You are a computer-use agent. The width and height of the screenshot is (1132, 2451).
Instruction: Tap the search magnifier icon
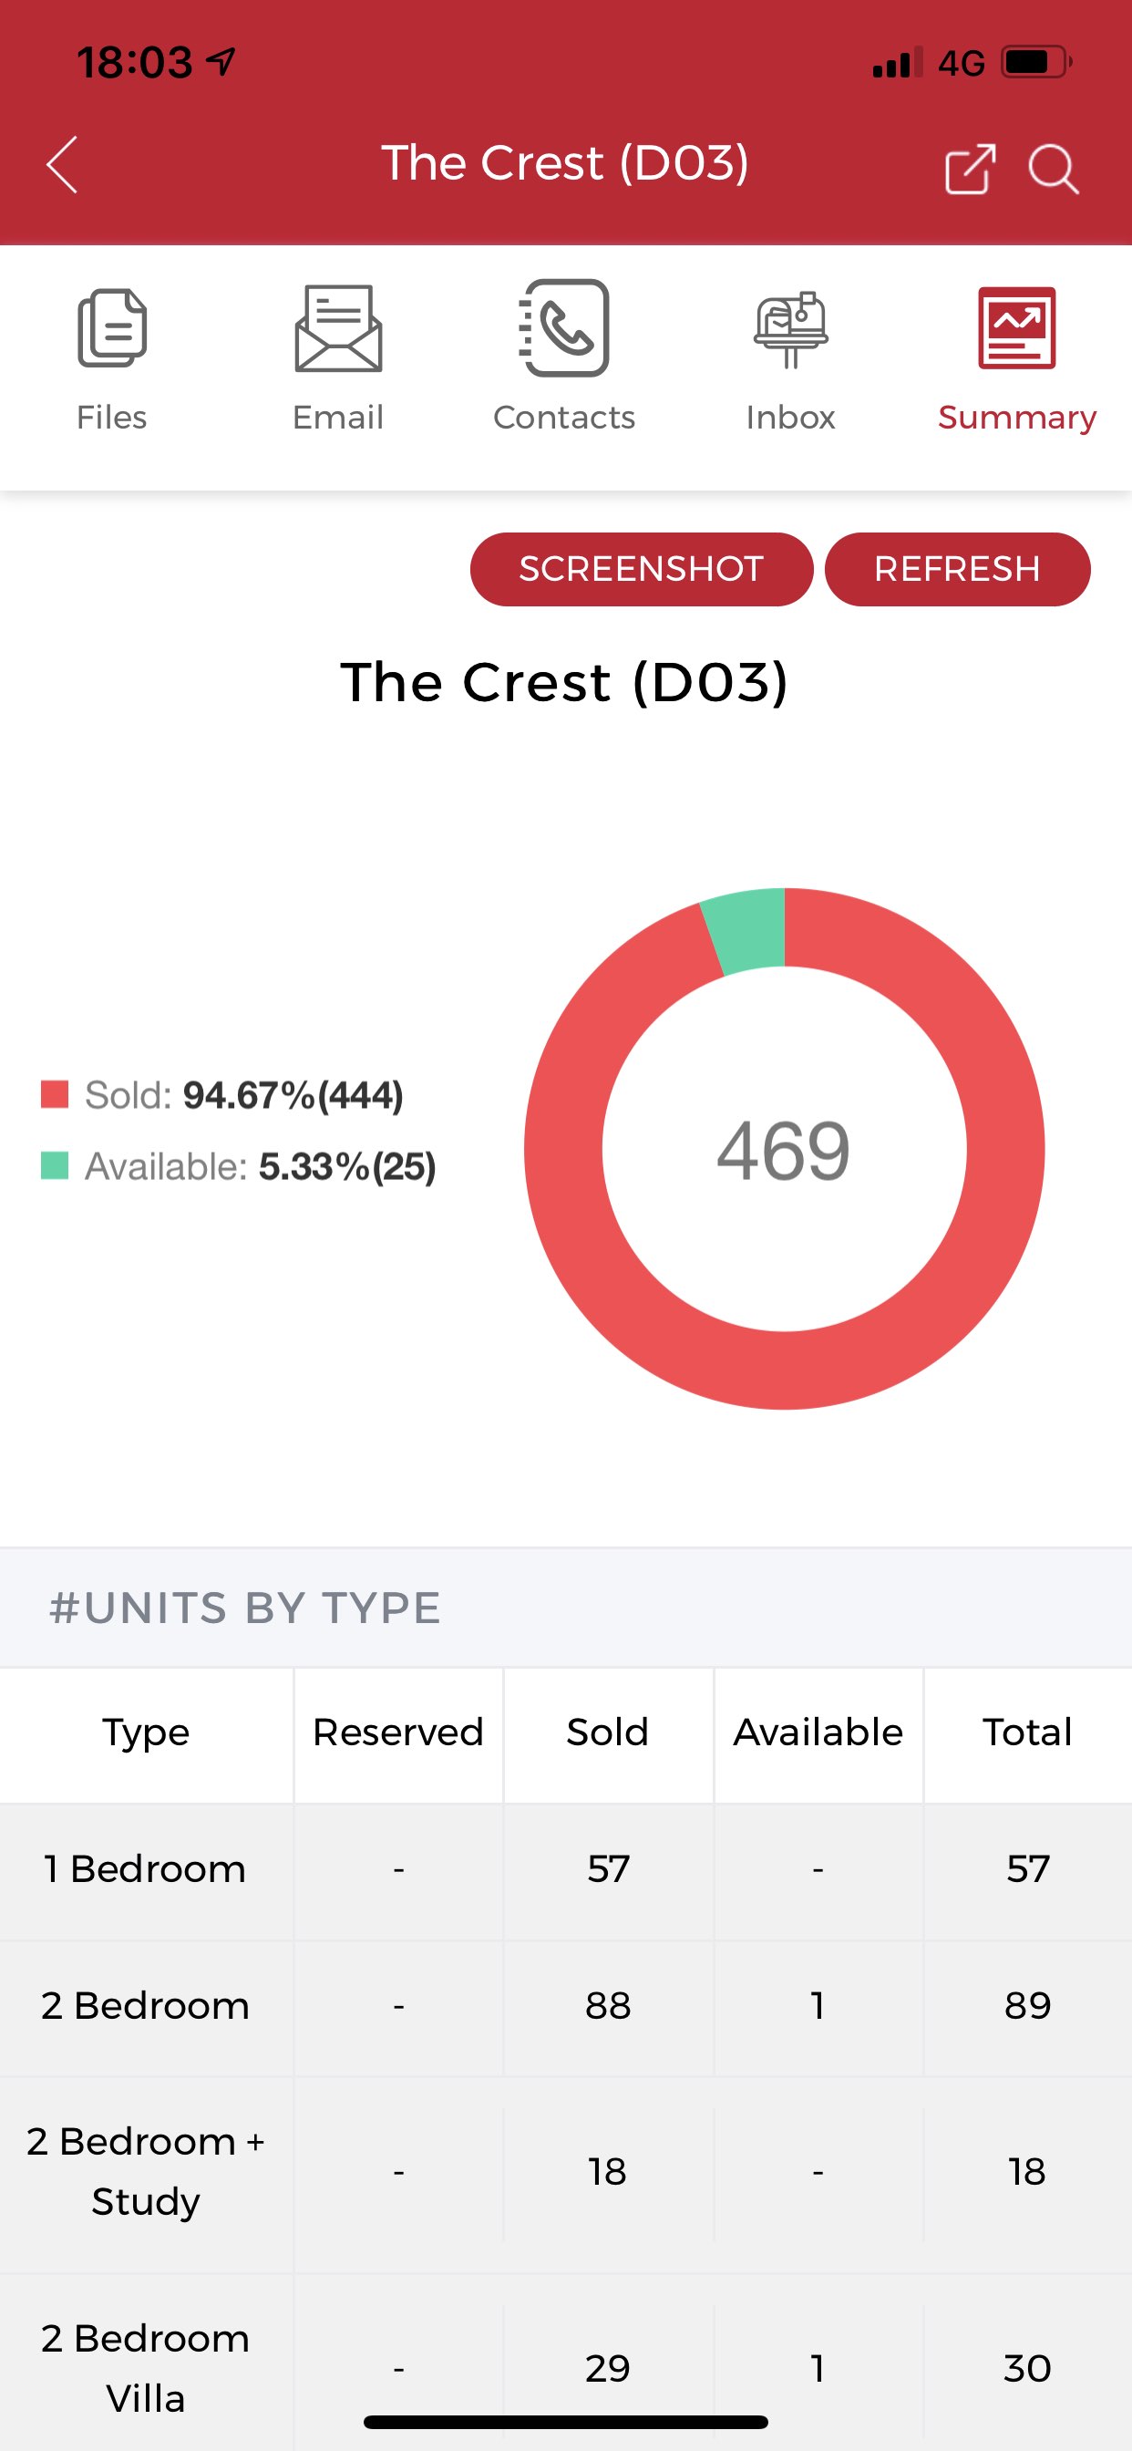1052,170
